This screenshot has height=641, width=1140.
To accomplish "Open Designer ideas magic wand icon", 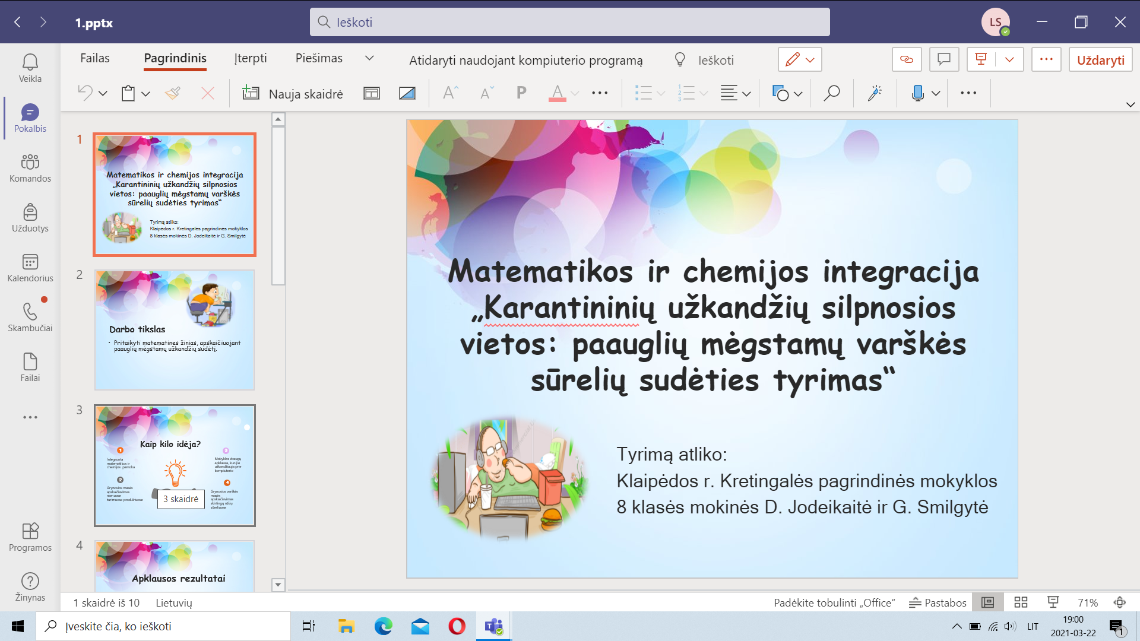I will (x=875, y=93).
